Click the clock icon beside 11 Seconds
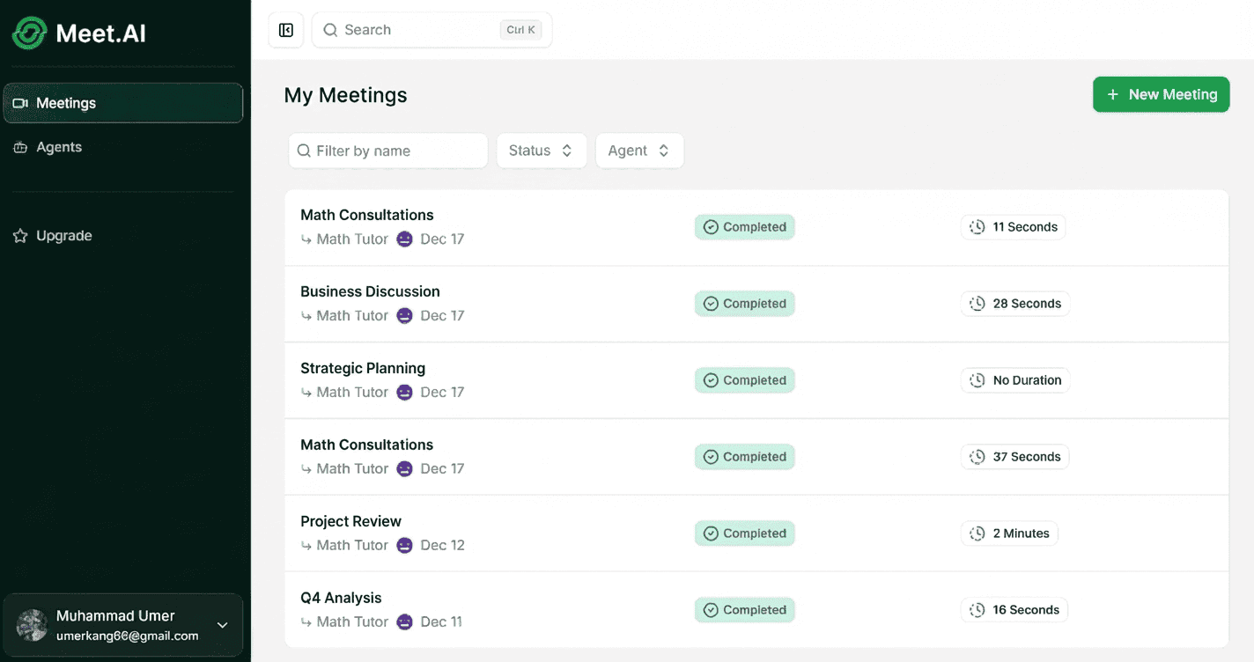1254x662 pixels. pyautogui.click(x=977, y=226)
